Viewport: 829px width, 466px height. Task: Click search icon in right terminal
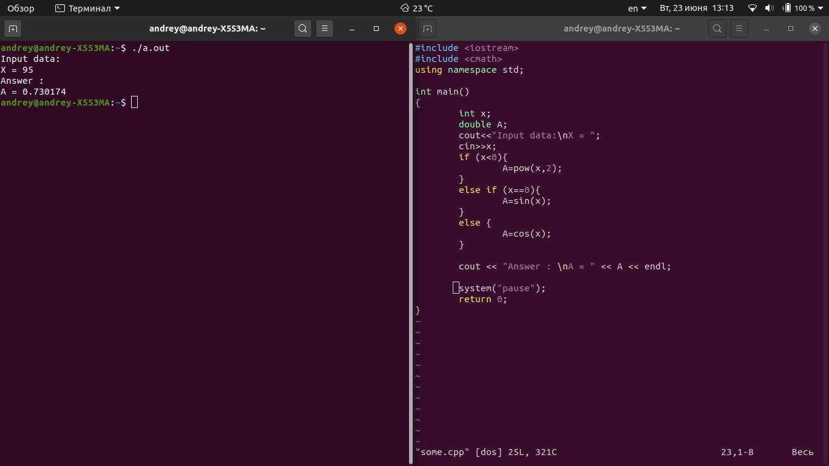(717, 29)
